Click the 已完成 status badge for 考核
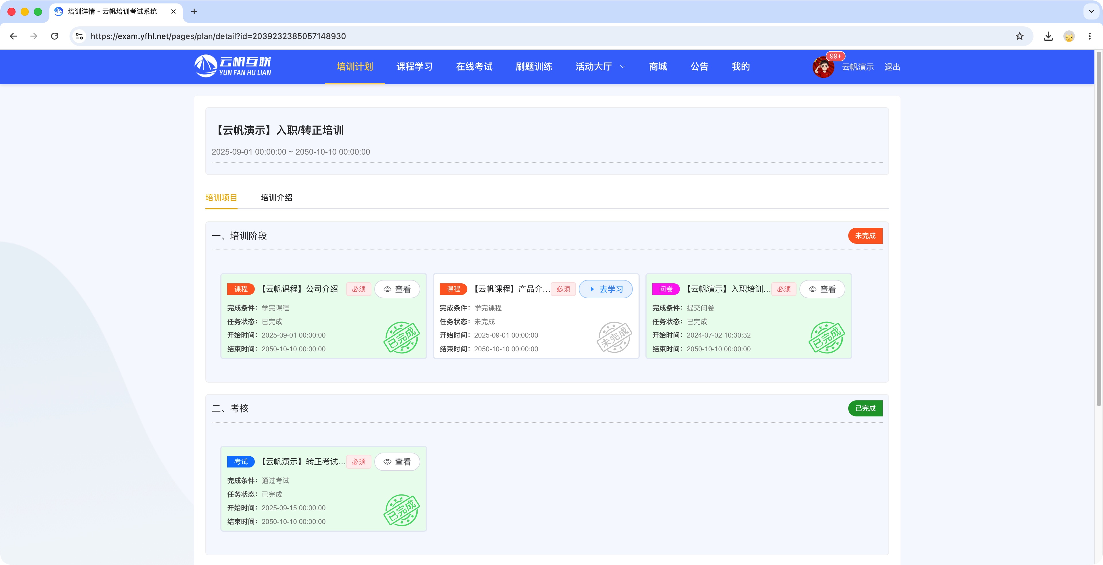The height and width of the screenshot is (565, 1103). [865, 409]
